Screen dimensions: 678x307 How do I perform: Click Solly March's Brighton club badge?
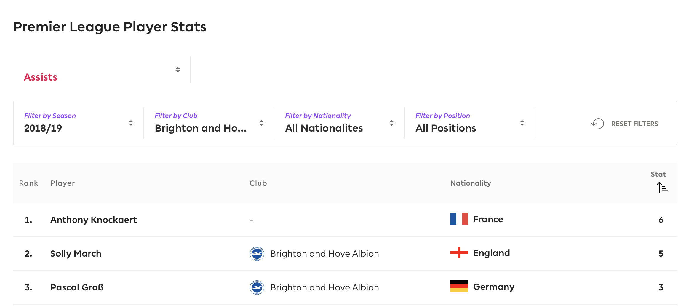pos(257,254)
